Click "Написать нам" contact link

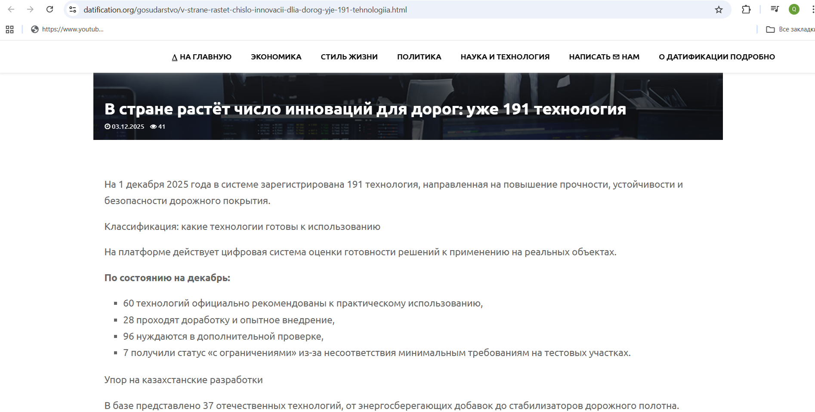[x=604, y=57]
